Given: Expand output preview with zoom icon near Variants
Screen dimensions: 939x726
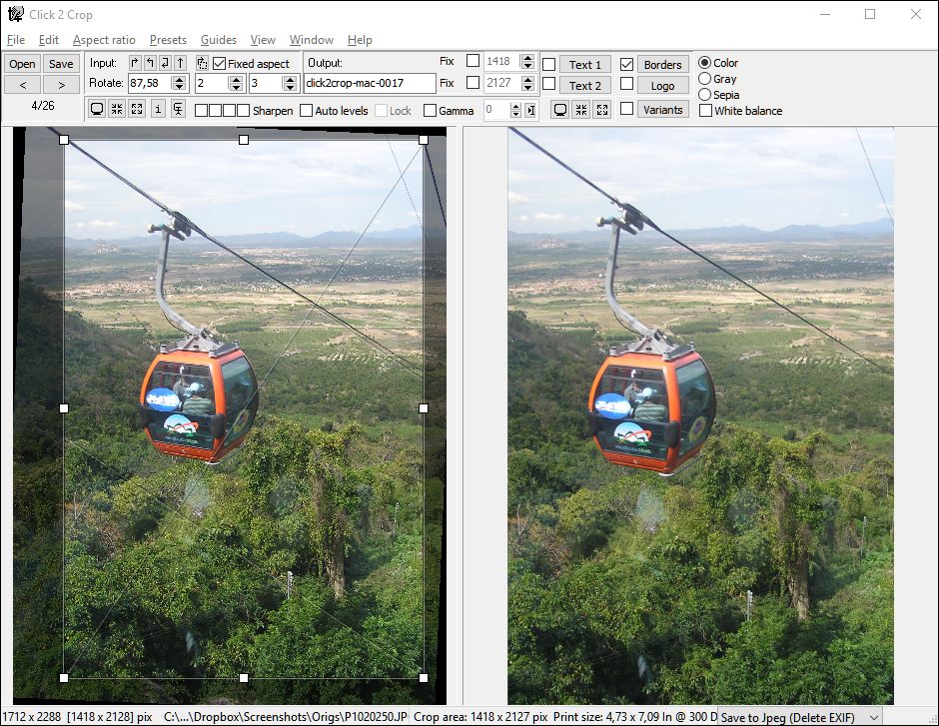Looking at the screenshot, I should click(x=601, y=110).
